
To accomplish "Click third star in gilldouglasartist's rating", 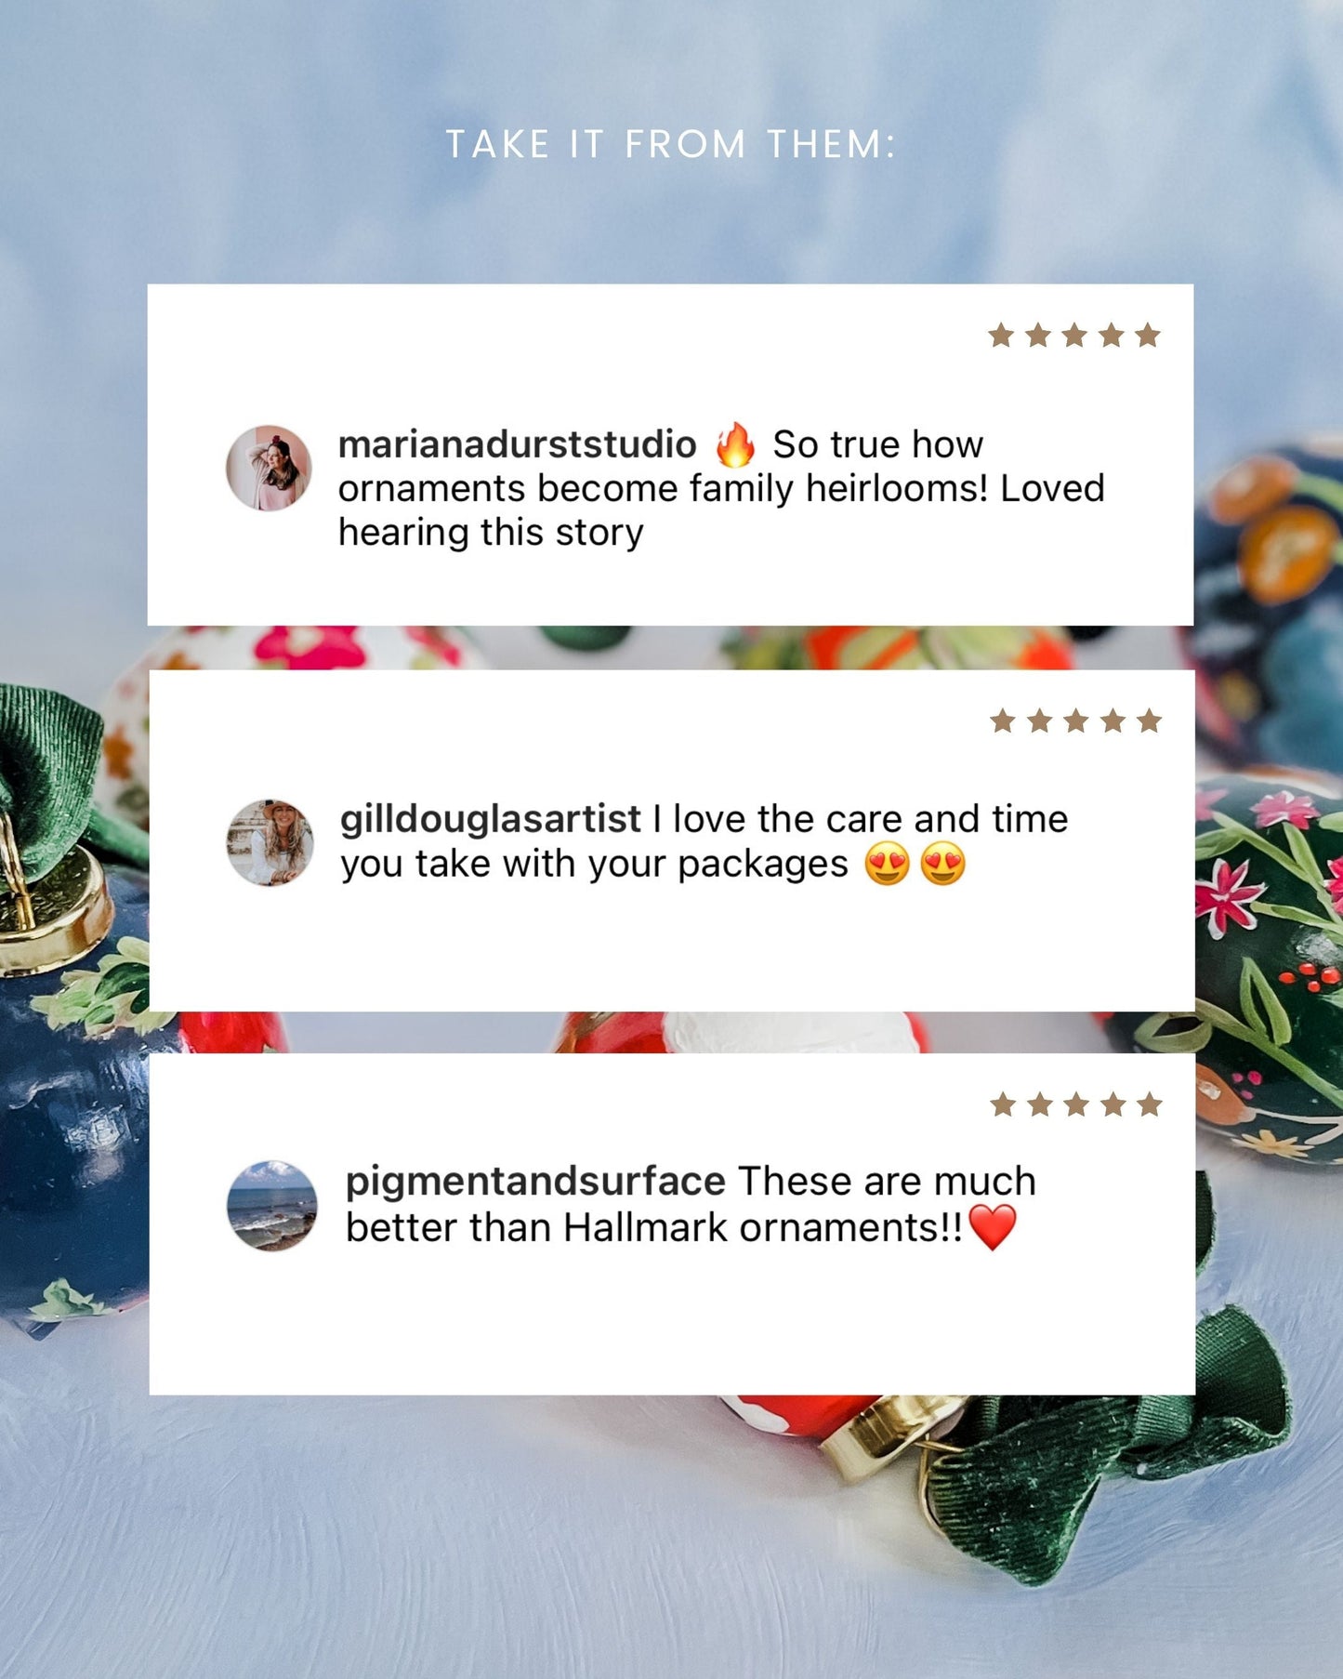I will (x=1076, y=720).
